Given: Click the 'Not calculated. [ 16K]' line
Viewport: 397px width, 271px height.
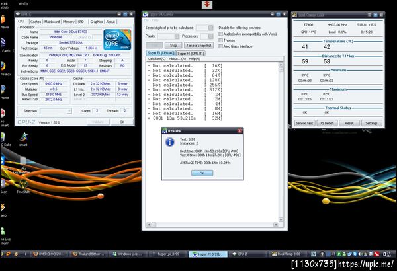Looking at the screenshot, I should coord(185,66).
